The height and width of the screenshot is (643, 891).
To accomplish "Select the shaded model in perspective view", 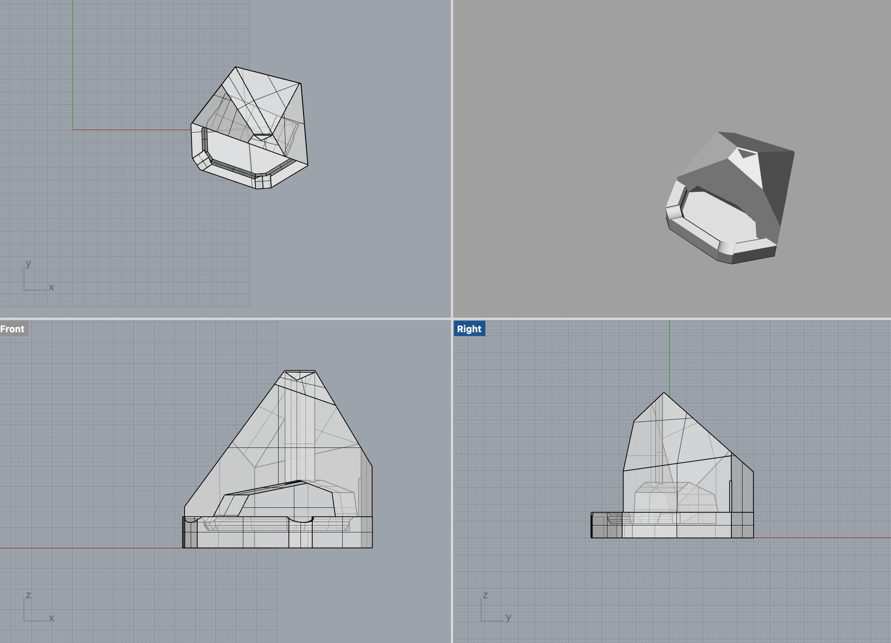I will (x=730, y=198).
